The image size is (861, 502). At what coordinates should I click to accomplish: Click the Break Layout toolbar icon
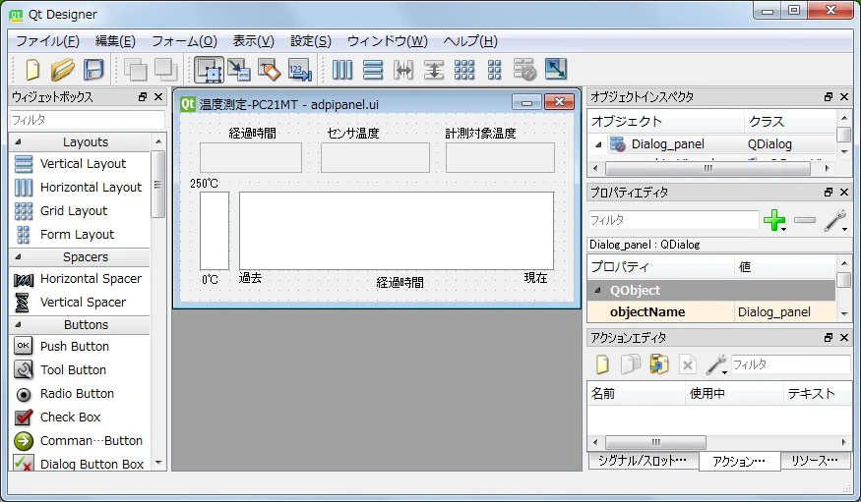coord(524,70)
